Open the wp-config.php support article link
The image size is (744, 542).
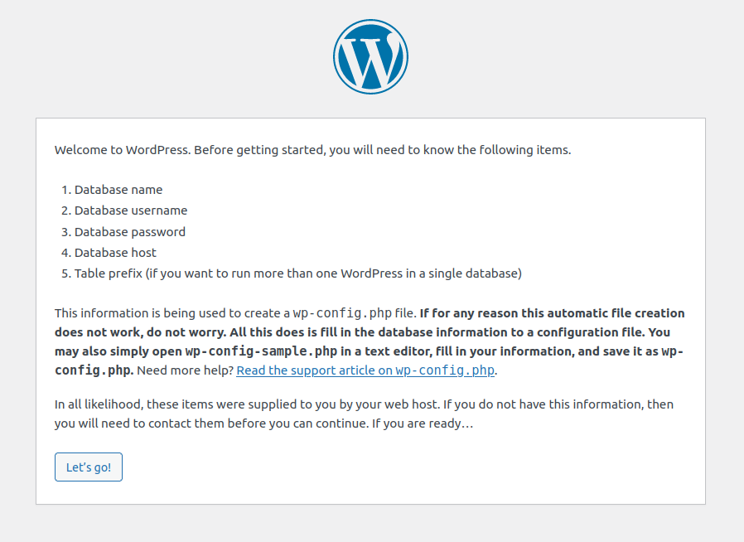(366, 370)
